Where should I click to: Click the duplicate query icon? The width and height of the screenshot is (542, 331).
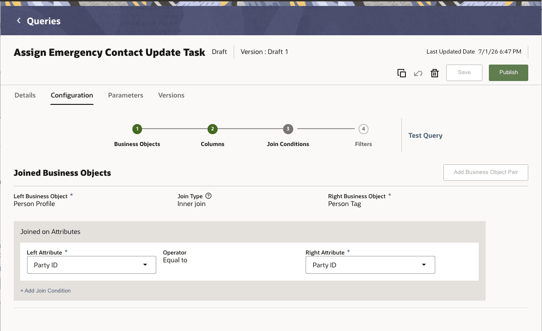tap(401, 73)
